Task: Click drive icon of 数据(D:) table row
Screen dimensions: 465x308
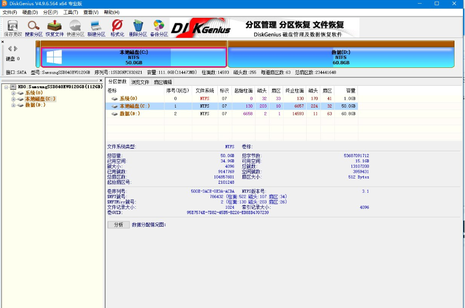Action: (x=114, y=114)
